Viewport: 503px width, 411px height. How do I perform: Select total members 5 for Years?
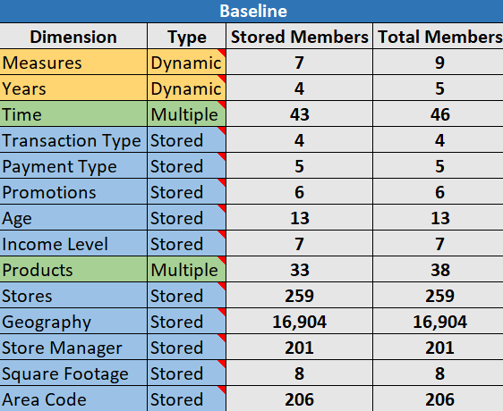pos(439,88)
